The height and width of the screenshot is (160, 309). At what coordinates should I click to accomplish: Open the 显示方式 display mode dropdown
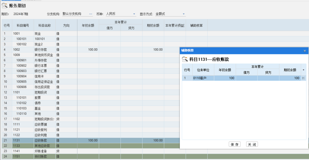point(184,14)
